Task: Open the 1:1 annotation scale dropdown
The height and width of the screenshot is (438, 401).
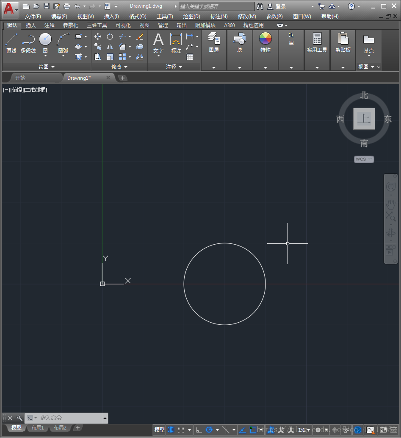Action: click(304, 430)
